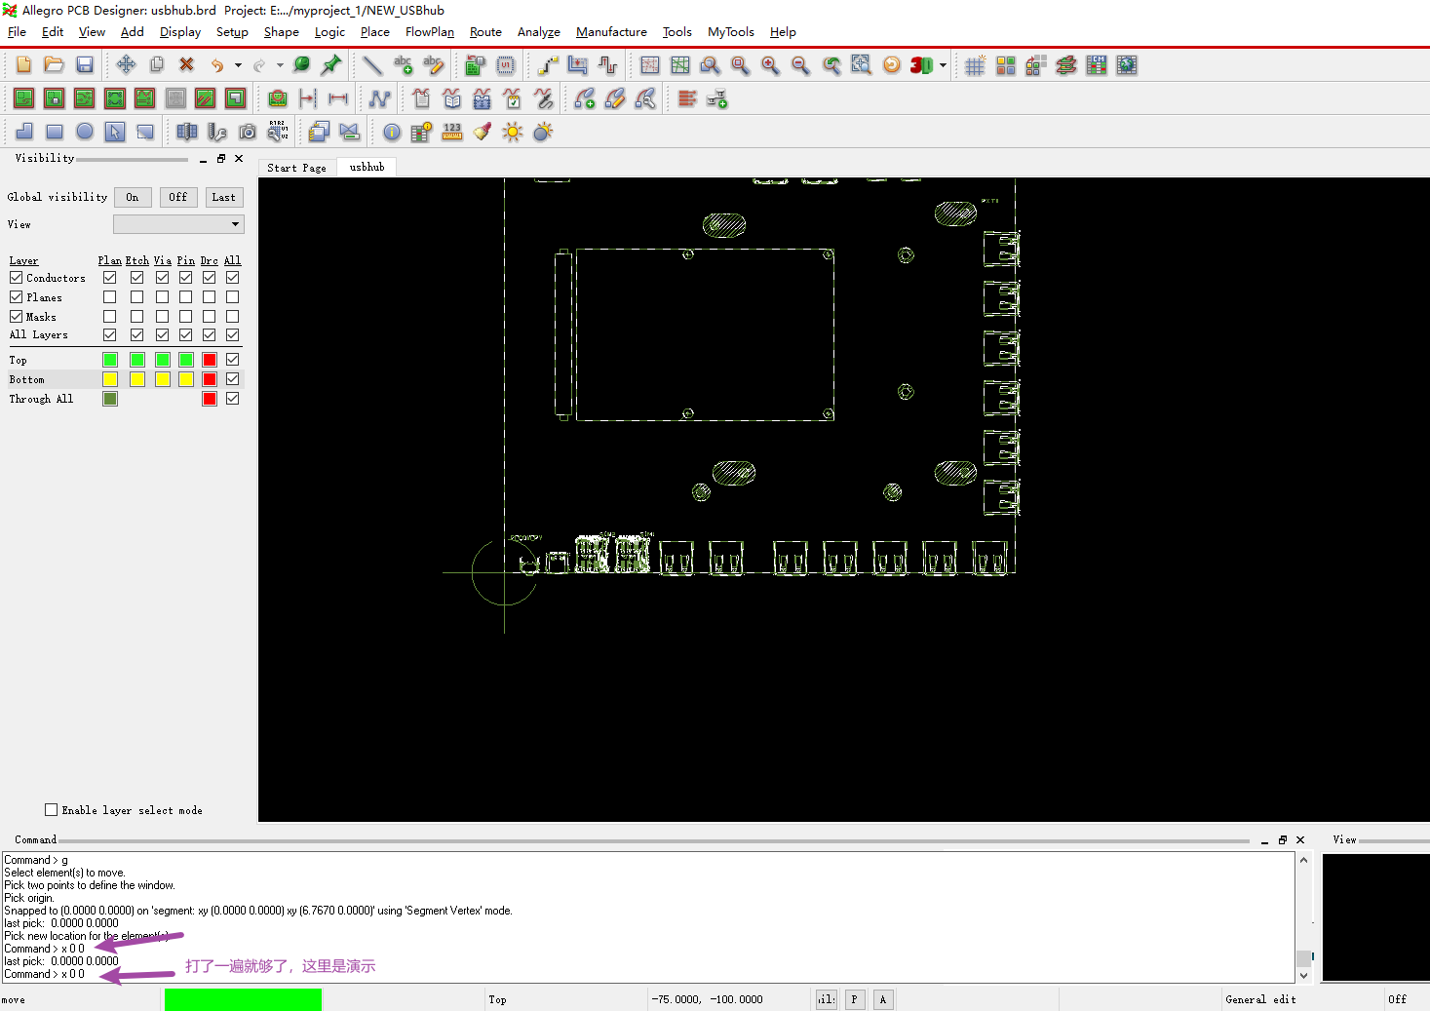This screenshot has width=1430, height=1011.
Task: Select the Shape Add Rectangle tool
Action: point(55,132)
